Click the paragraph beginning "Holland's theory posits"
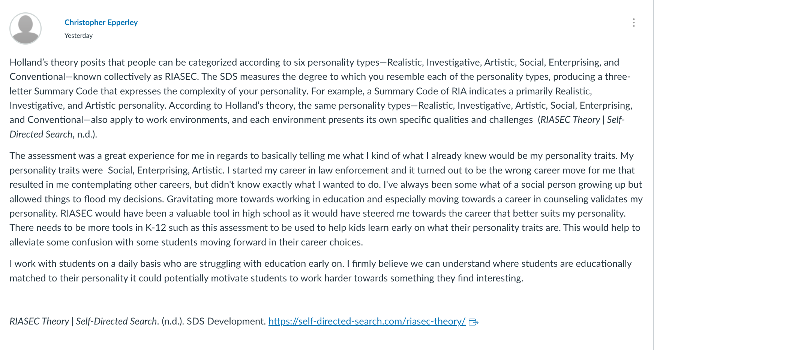 321,98
